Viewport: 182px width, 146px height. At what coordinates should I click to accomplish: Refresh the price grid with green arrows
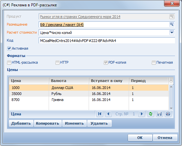(x=151, y=114)
